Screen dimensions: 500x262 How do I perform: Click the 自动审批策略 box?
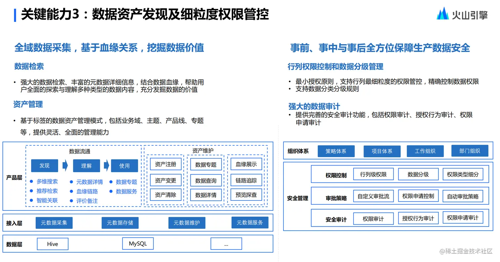coord(463,196)
